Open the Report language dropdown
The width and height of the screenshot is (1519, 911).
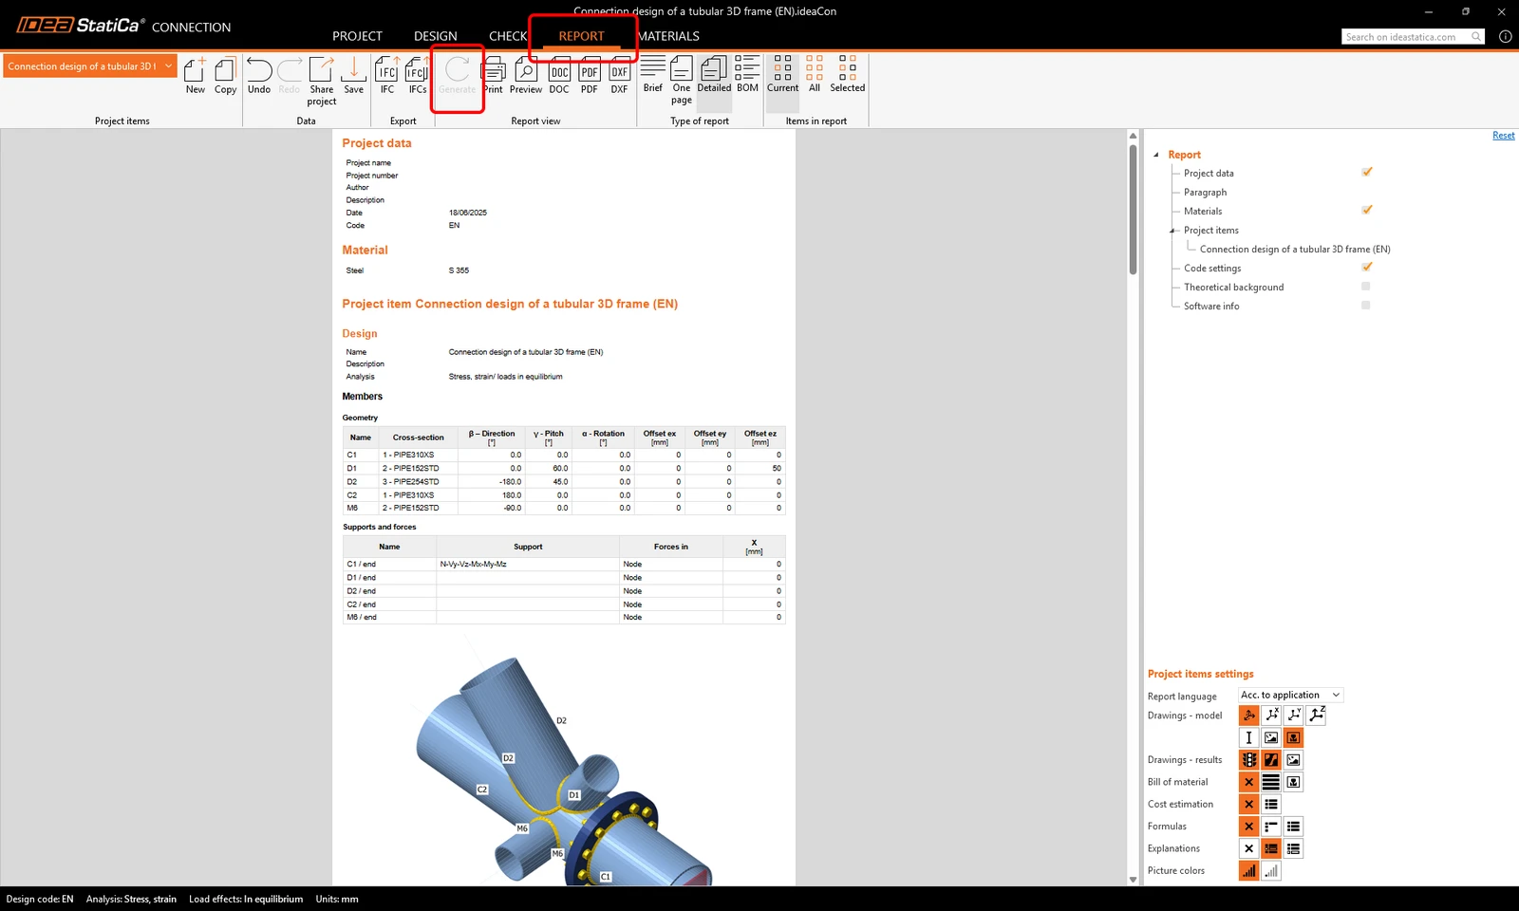(1291, 695)
